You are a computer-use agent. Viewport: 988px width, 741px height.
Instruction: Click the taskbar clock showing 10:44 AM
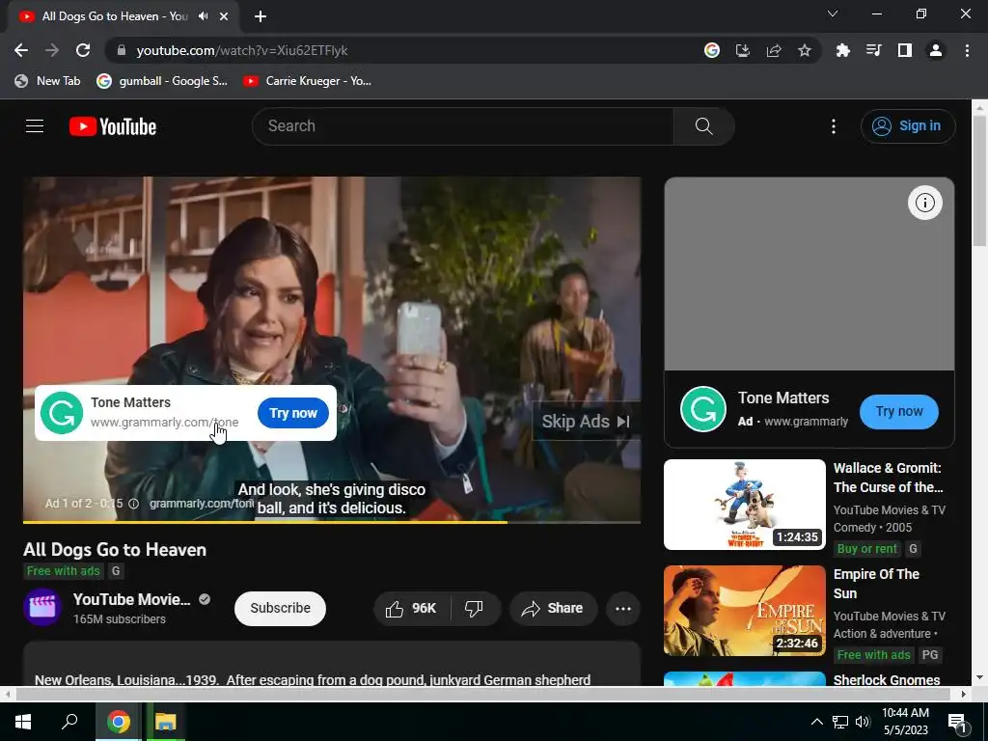click(x=905, y=722)
